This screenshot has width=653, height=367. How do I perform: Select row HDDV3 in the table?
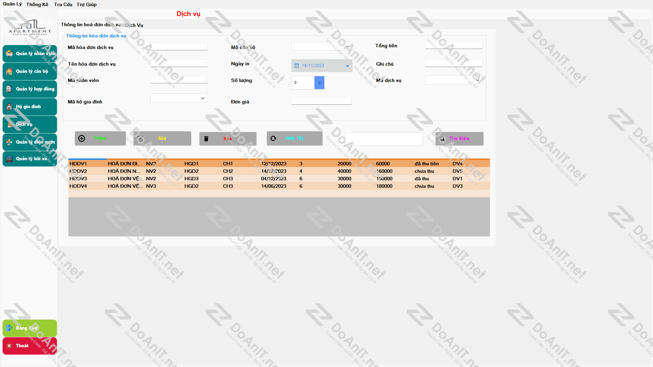(279, 179)
